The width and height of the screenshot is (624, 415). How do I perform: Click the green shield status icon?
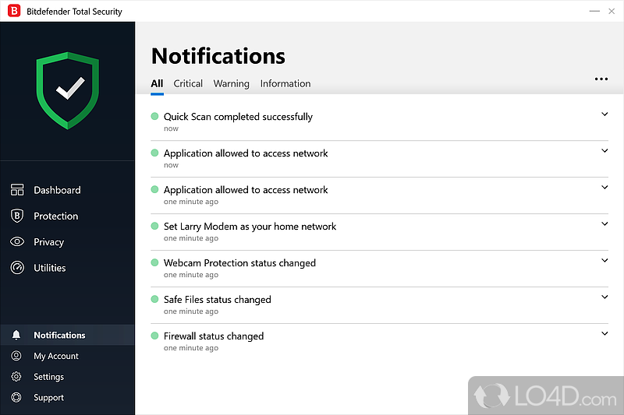(69, 91)
